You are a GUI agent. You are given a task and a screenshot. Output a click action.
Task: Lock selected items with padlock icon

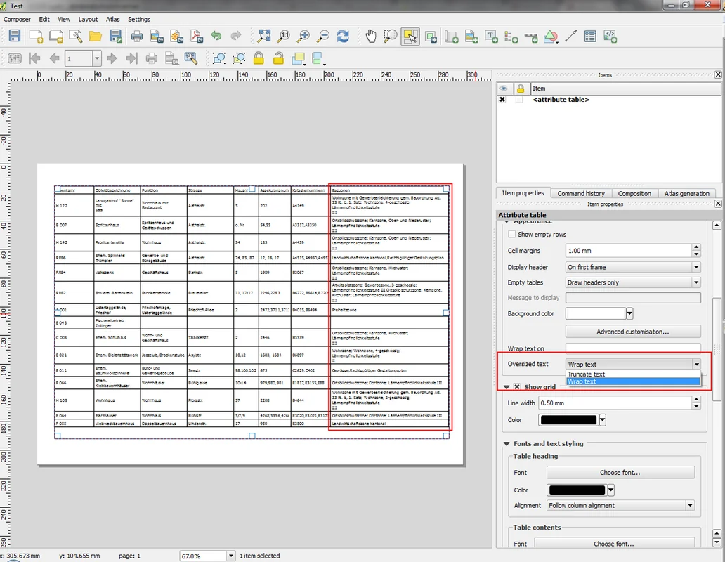pyautogui.click(x=259, y=58)
